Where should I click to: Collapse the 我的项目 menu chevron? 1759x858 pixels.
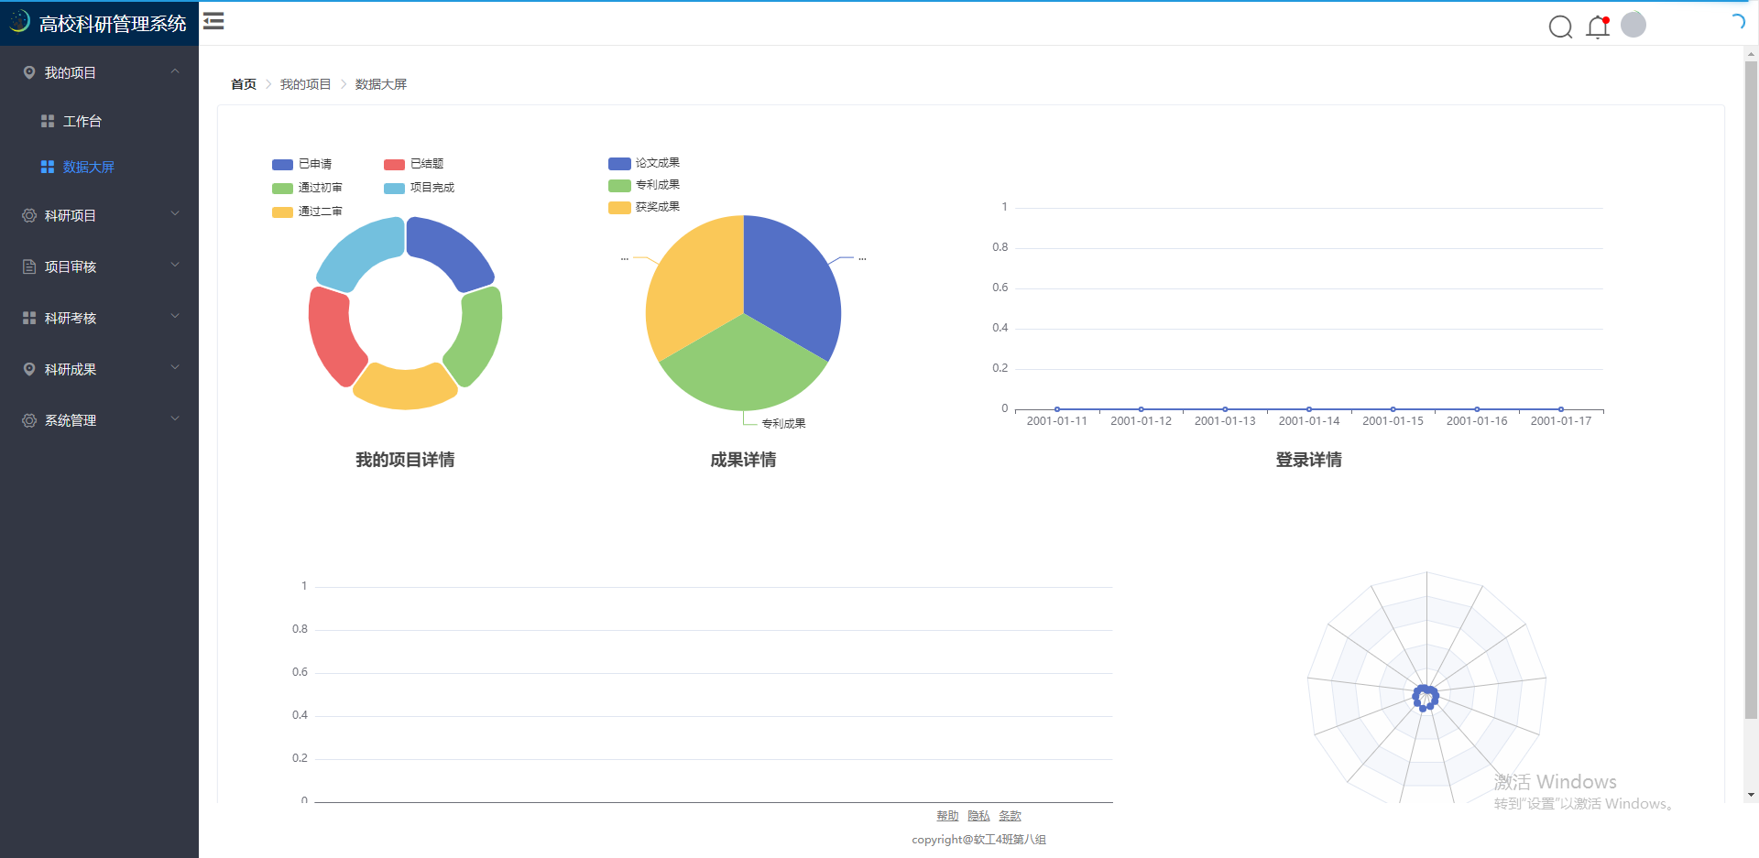click(175, 71)
